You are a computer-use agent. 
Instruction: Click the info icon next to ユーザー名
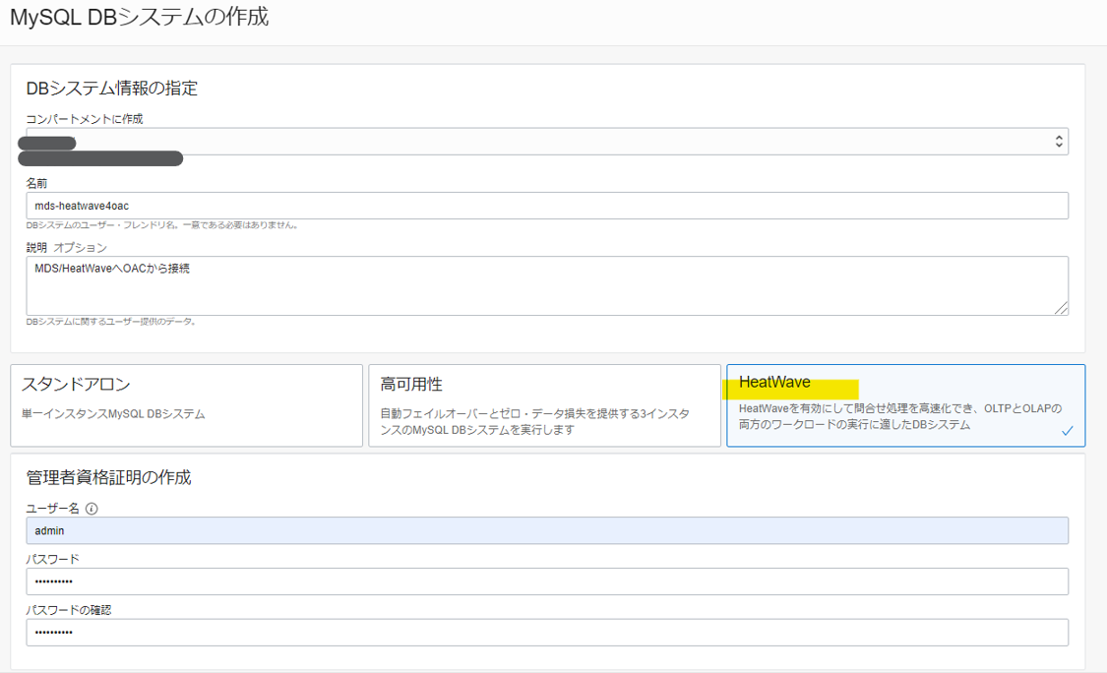92,509
